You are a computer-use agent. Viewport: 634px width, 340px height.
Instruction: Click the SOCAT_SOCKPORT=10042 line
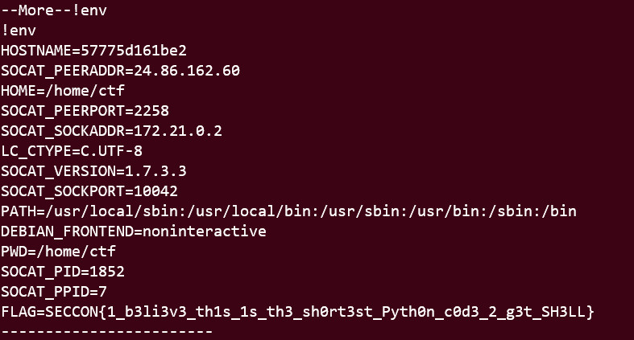[x=89, y=191]
